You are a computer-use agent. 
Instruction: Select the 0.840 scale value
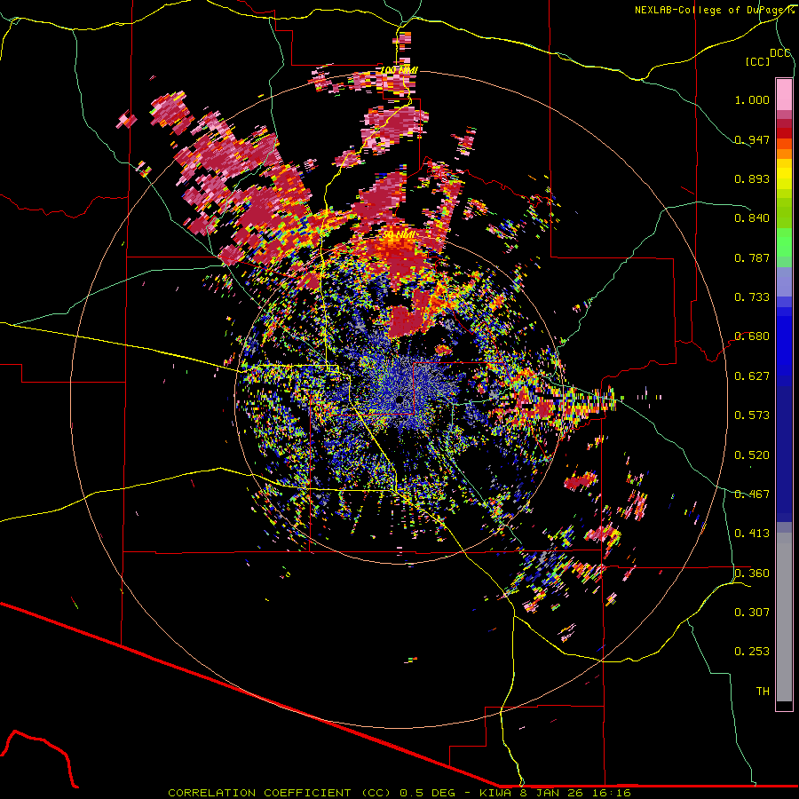point(752,218)
